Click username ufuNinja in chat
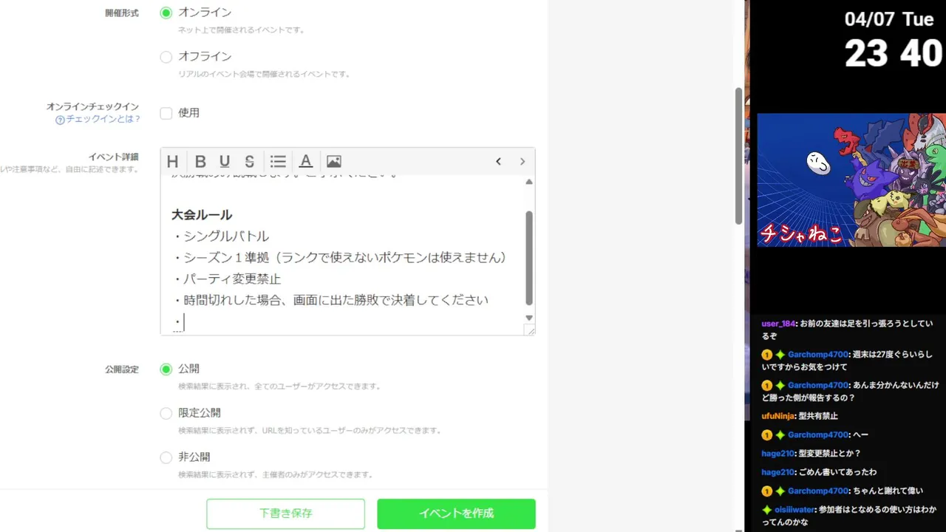Viewport: 946px width, 532px height. [778, 416]
